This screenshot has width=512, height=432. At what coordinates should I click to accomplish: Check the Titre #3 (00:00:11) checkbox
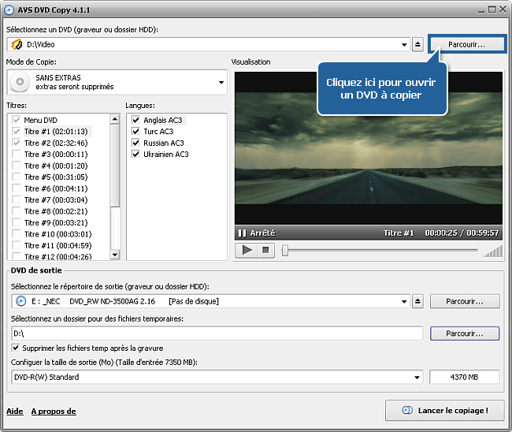point(17,155)
